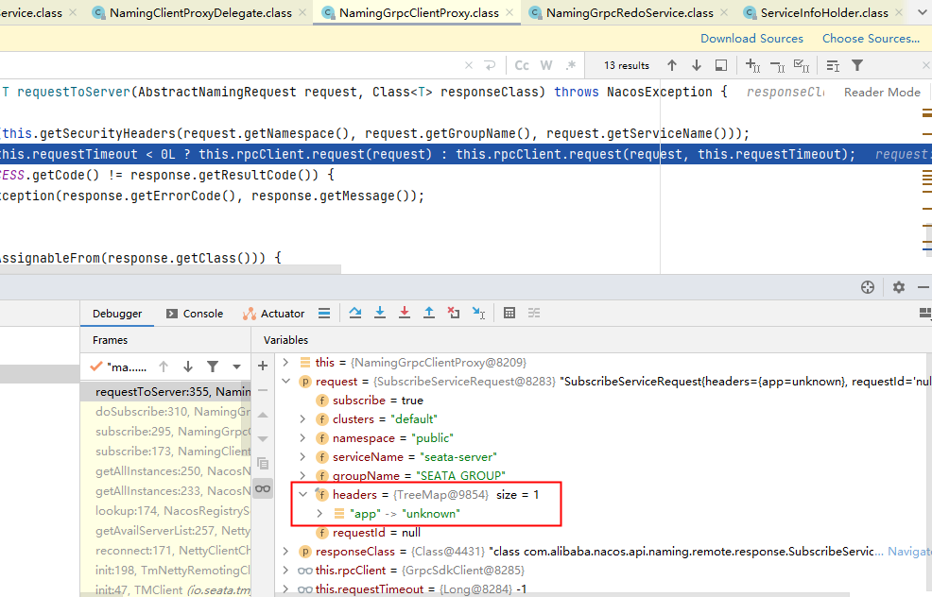This screenshot has width=932, height=597.
Task: Select all occurrences icon
Action: click(802, 65)
